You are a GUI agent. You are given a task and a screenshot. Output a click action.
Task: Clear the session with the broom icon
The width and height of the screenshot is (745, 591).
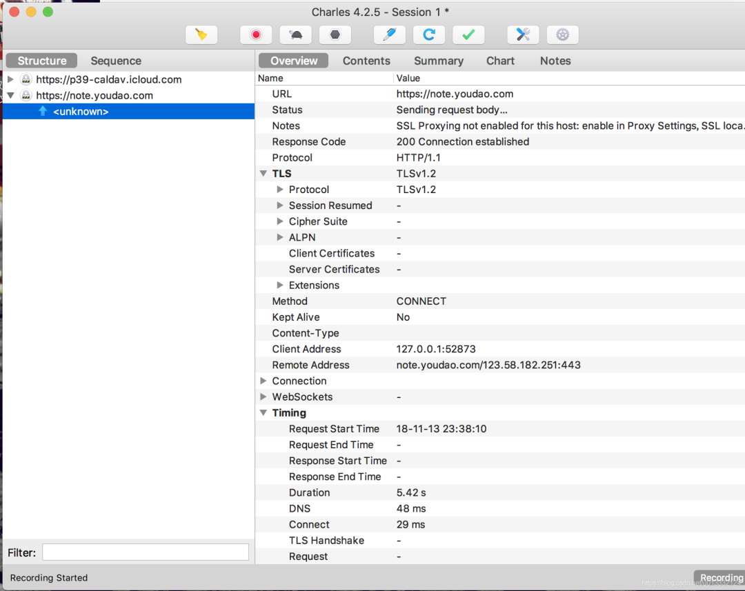(201, 34)
